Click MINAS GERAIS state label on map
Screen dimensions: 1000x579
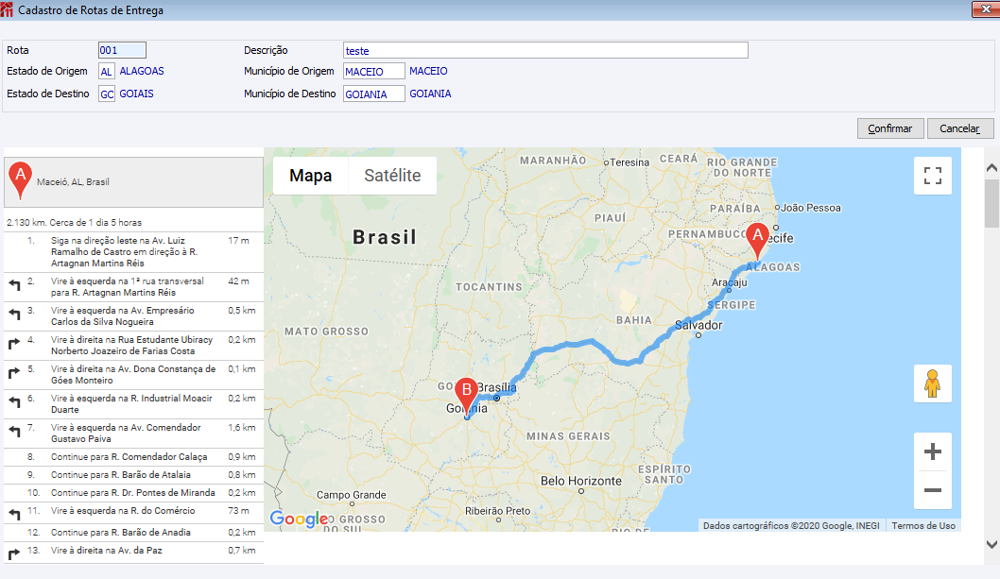[568, 436]
